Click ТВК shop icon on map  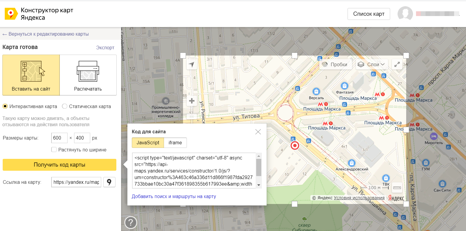pyautogui.click(x=386, y=178)
